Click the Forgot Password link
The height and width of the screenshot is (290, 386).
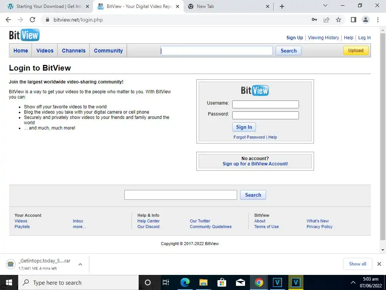point(249,137)
